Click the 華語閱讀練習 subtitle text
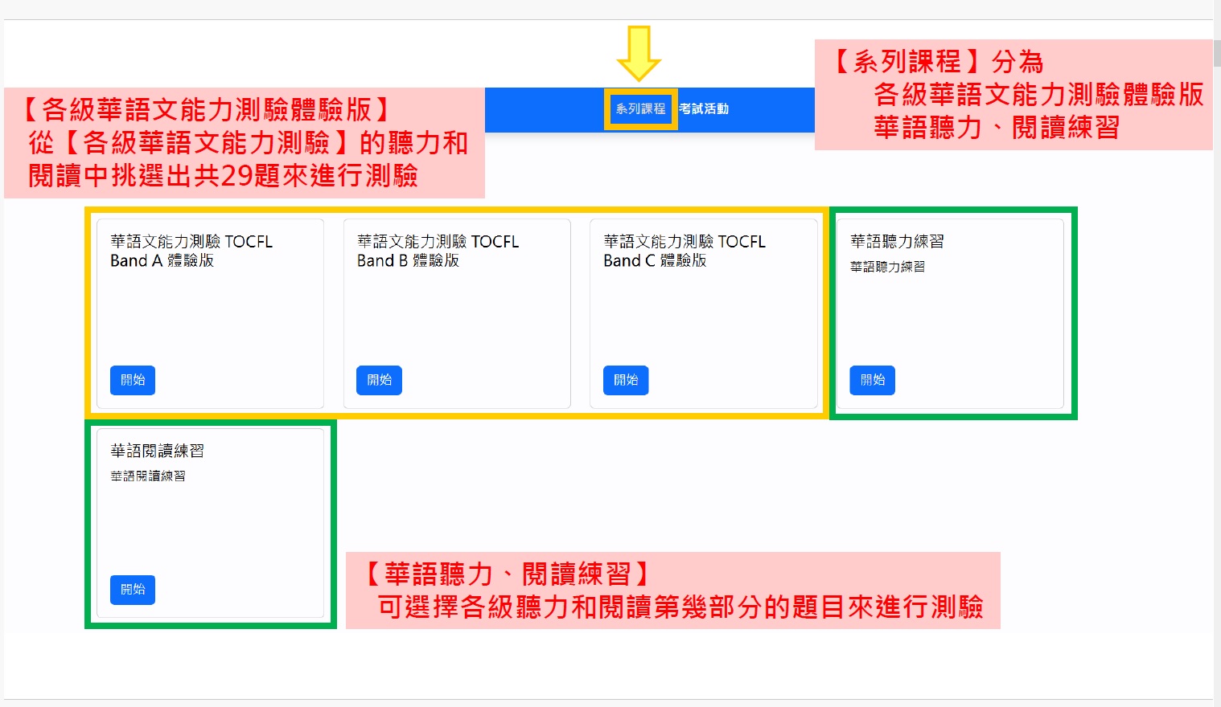 (148, 476)
